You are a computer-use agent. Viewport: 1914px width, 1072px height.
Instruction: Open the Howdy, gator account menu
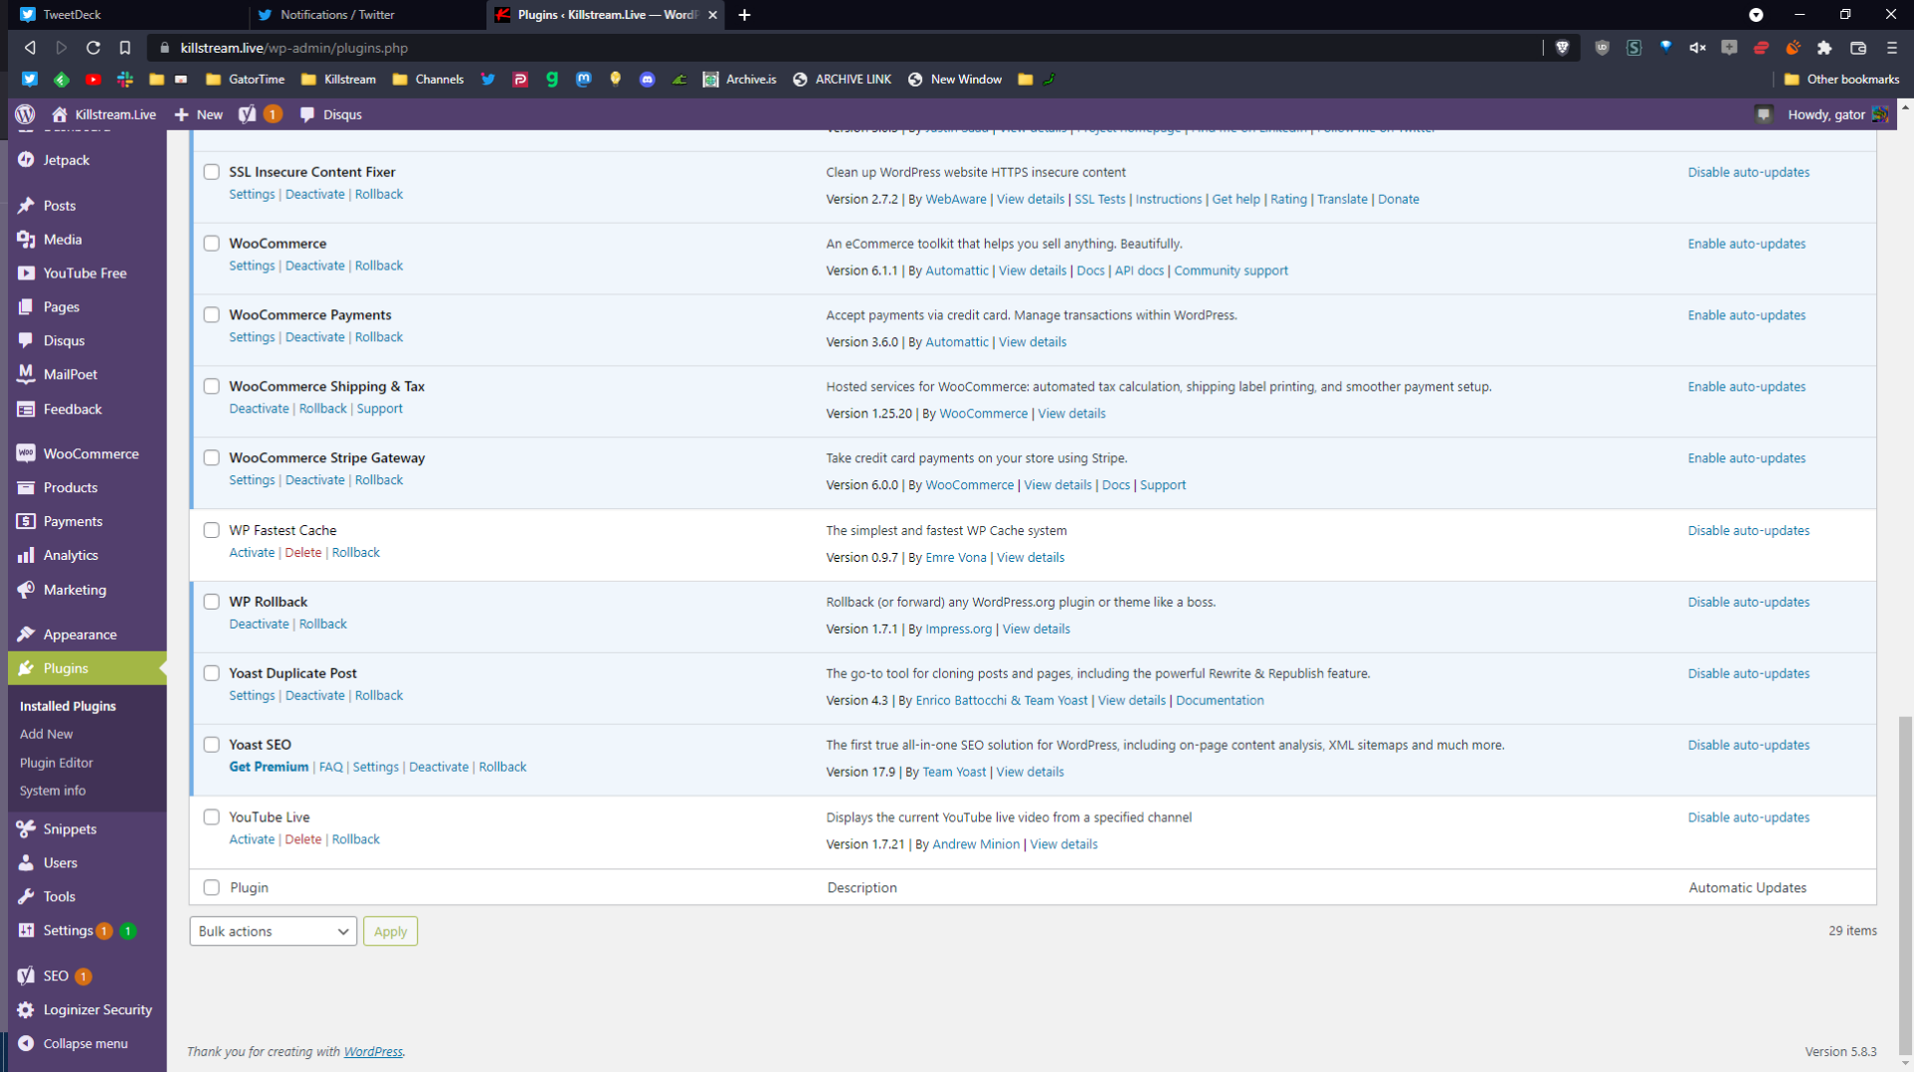(x=1836, y=114)
